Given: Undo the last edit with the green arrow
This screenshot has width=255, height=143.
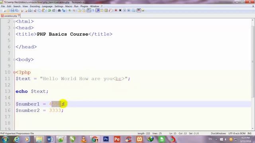Looking at the screenshot, I should click(x=49, y=11).
